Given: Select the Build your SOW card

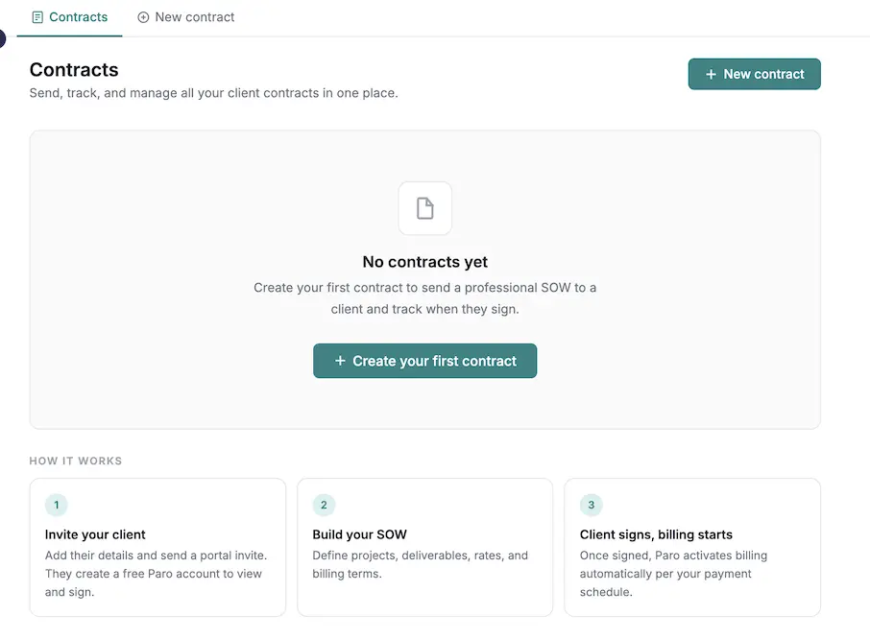Looking at the screenshot, I should click(x=424, y=548).
